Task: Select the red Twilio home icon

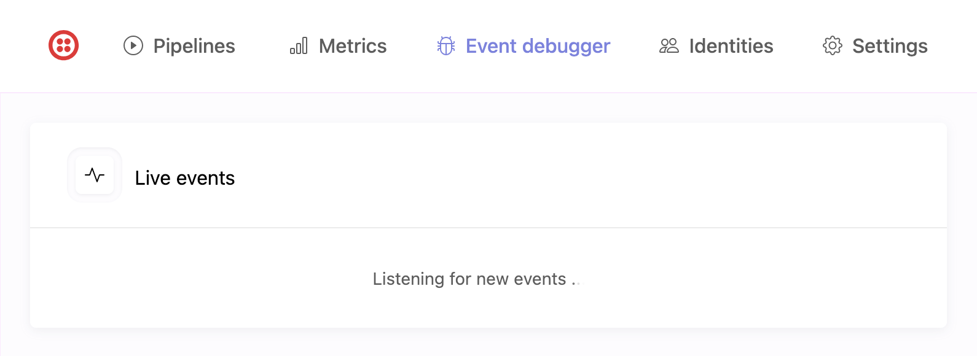Action: click(x=64, y=45)
